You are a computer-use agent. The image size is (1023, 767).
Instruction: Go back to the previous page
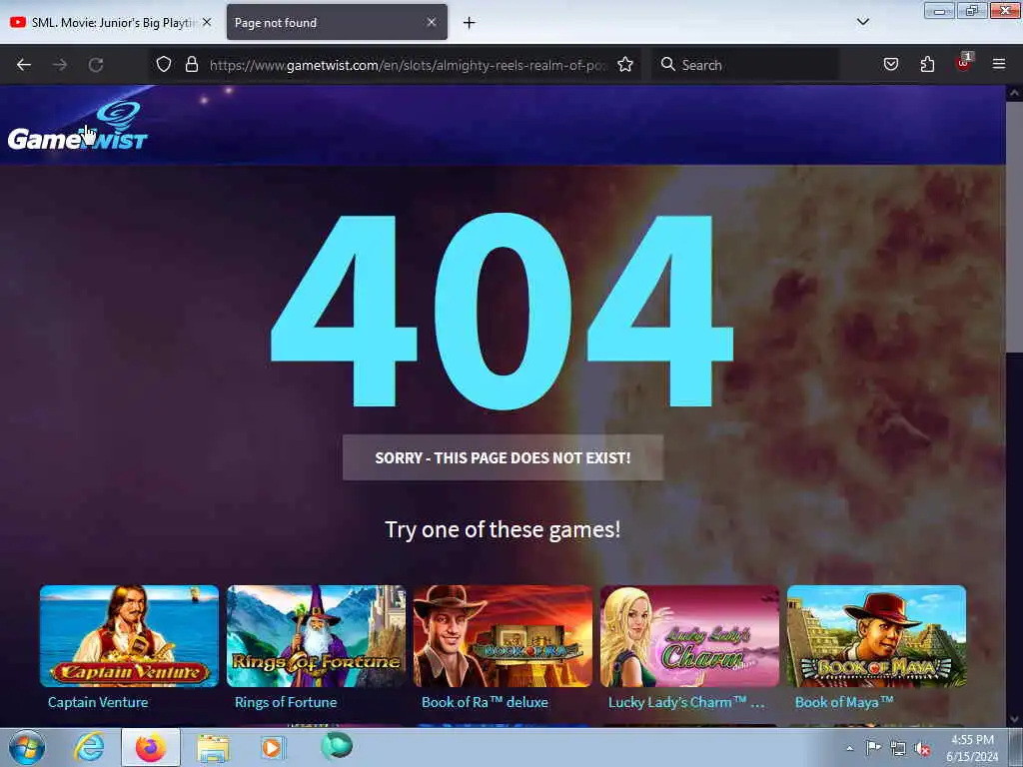coord(24,65)
